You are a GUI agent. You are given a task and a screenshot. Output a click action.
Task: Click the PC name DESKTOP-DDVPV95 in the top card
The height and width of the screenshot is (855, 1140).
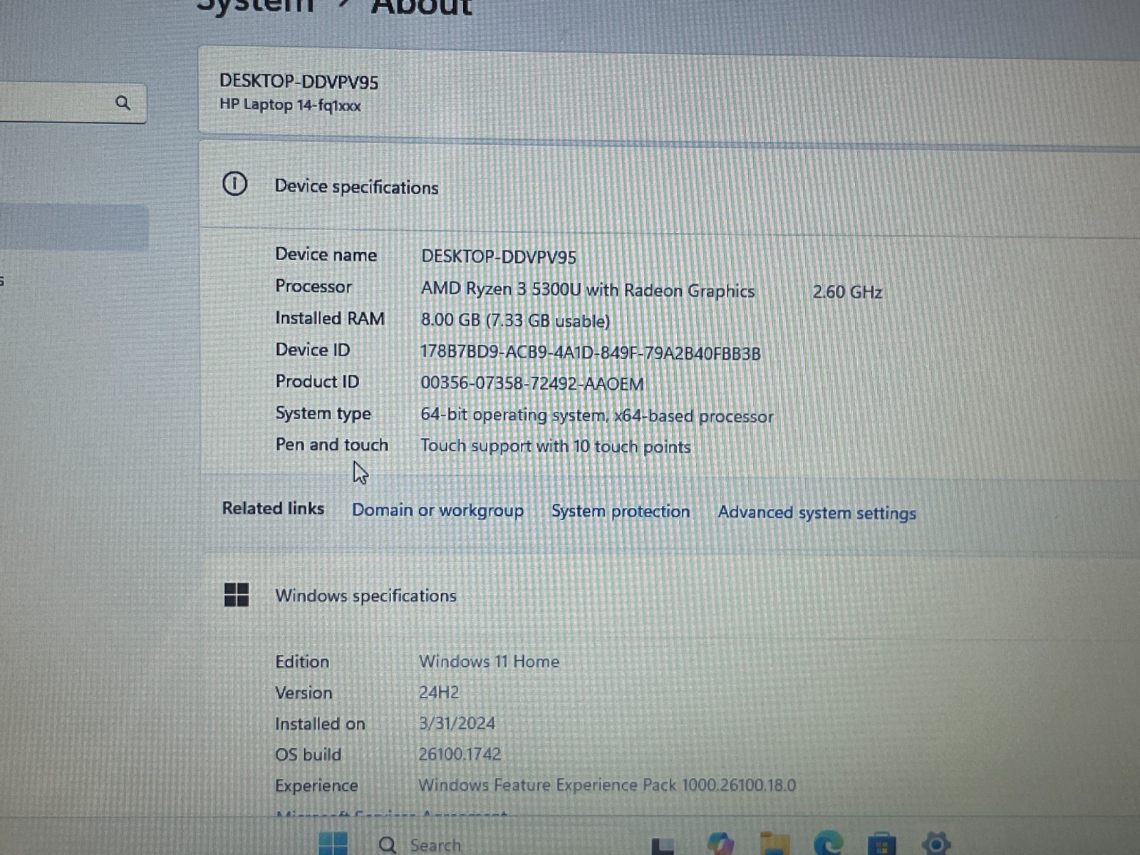click(x=299, y=81)
